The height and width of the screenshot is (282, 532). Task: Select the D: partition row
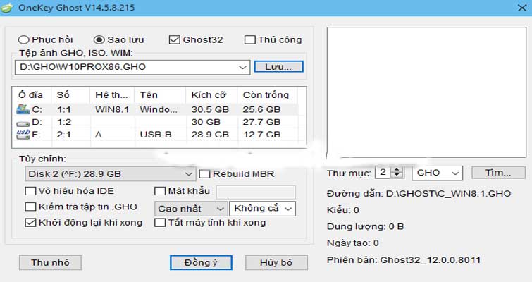pos(156,122)
